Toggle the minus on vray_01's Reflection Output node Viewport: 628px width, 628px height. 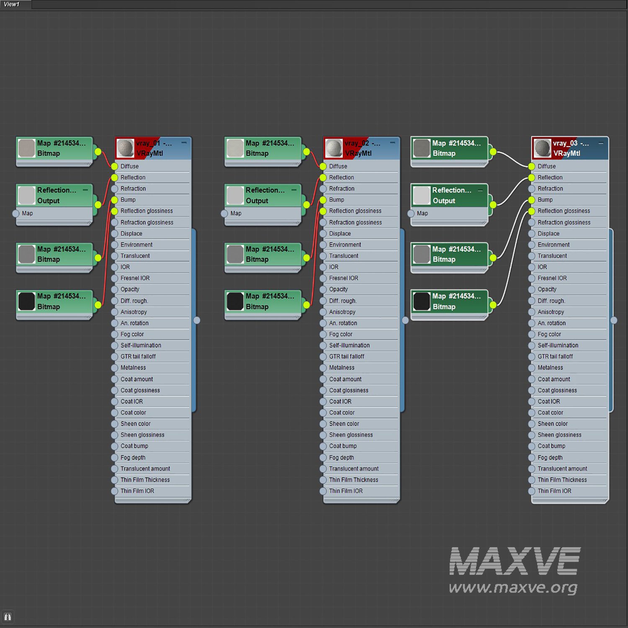85,190
